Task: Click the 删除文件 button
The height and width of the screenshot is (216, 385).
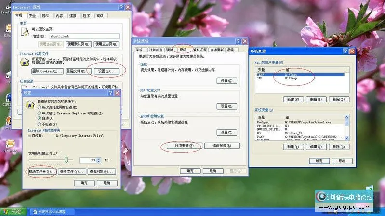Action: pyautogui.click(x=78, y=71)
